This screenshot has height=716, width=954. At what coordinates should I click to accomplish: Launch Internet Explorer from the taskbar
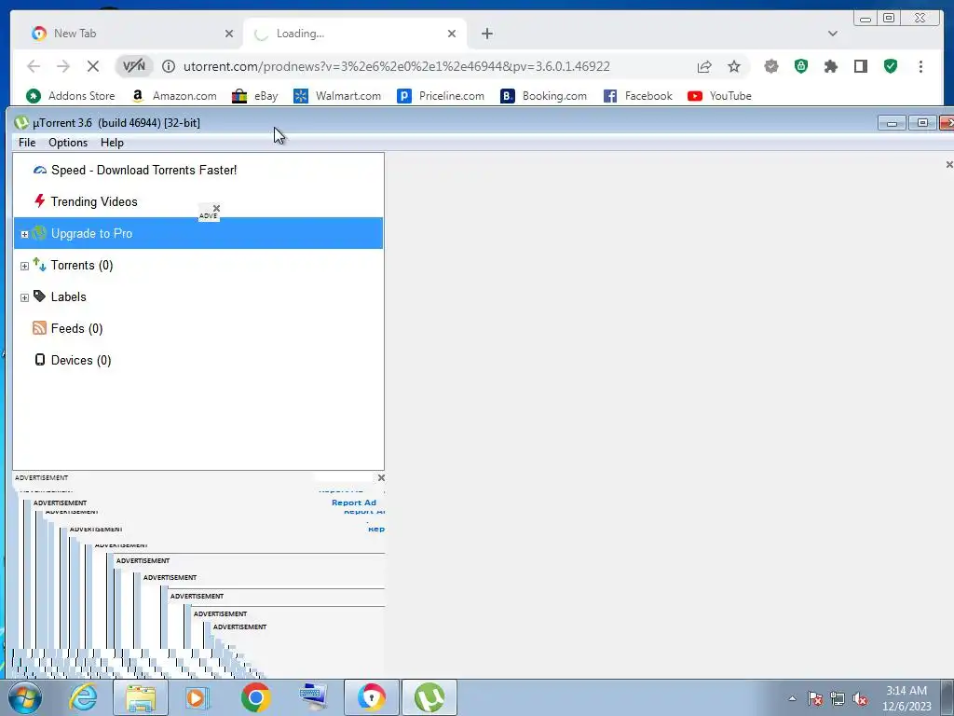pos(83,697)
